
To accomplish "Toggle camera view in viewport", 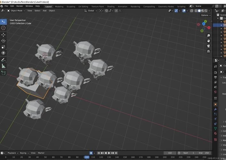I will [x=208, y=46].
